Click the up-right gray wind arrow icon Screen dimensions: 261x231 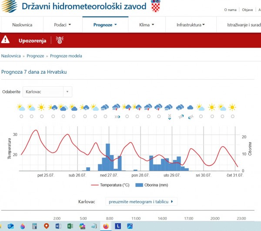181,117
